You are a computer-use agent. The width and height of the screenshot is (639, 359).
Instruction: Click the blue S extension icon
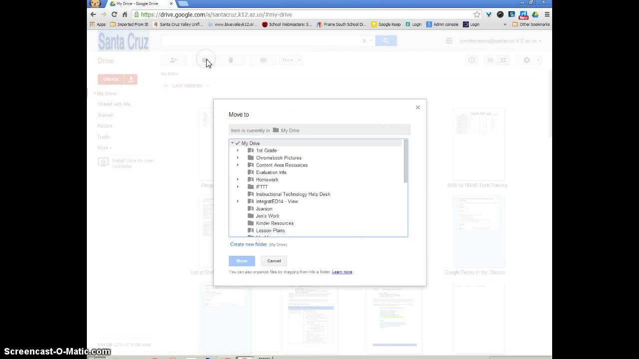tap(512, 14)
